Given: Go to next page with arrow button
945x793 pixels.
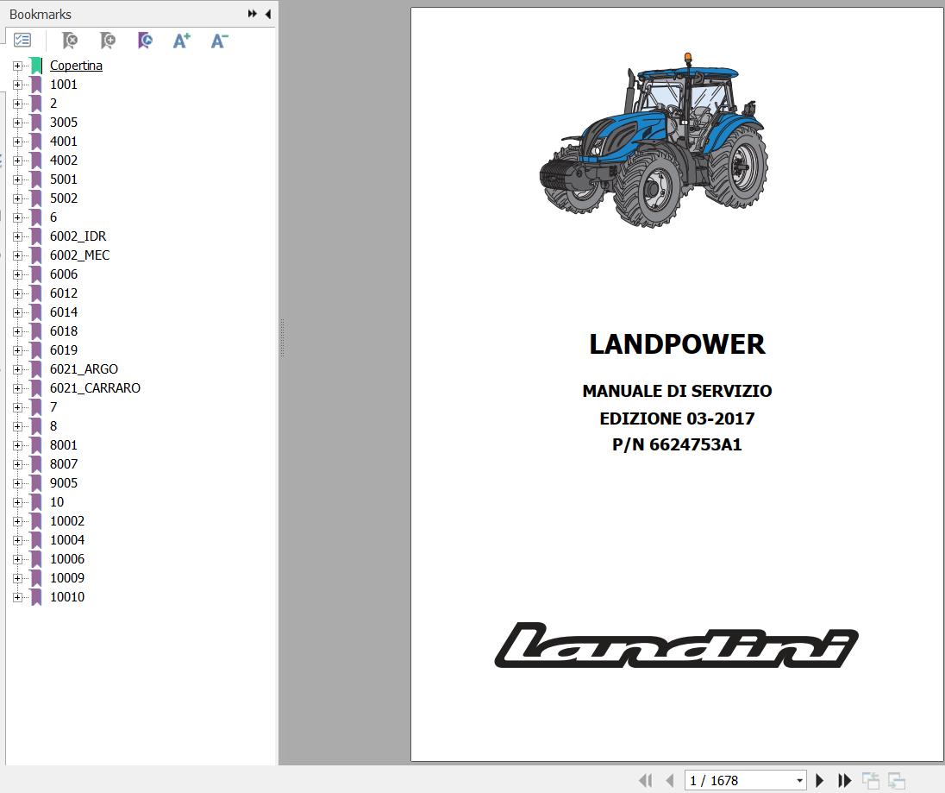Looking at the screenshot, I should coord(819,779).
